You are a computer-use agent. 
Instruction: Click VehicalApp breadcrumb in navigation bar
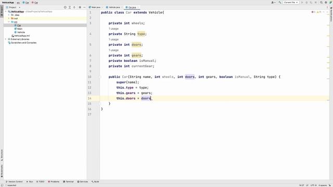tap(8, 3)
